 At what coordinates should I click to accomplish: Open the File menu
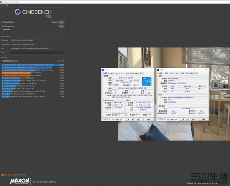click(x=2, y=5)
